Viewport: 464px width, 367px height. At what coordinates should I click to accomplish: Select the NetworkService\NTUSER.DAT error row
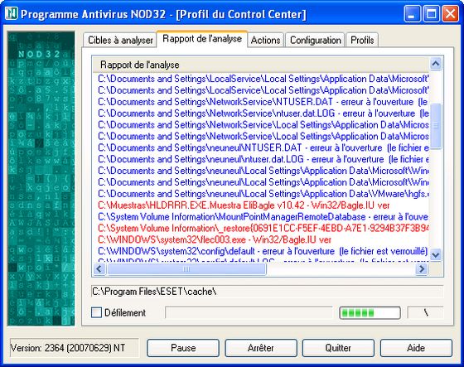(263, 102)
